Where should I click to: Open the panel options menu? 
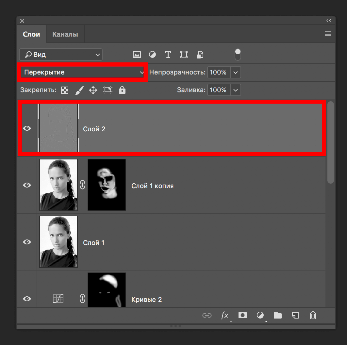[x=328, y=34]
